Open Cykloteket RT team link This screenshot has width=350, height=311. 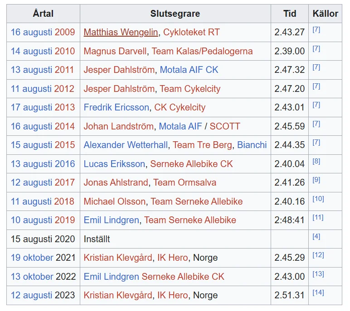click(x=191, y=33)
